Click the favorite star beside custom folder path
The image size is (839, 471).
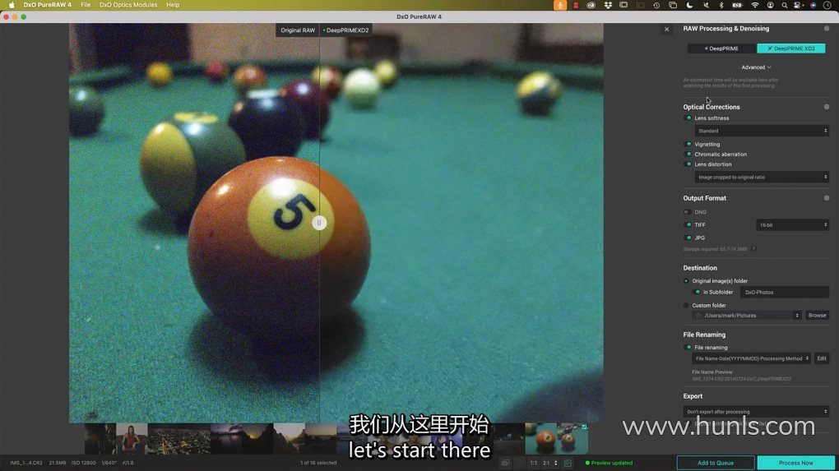coord(698,316)
